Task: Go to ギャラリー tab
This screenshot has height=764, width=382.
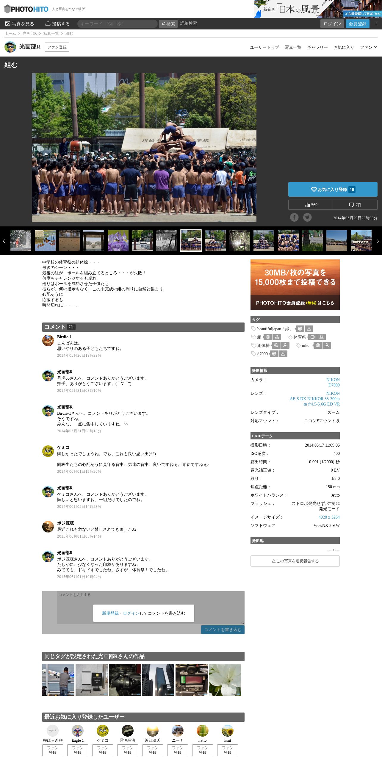Action: coord(317,47)
